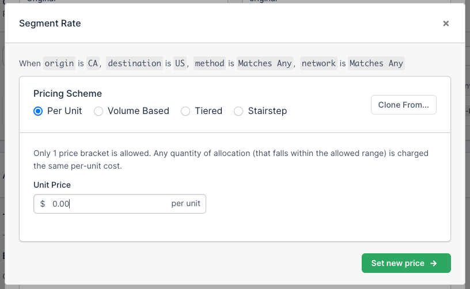This screenshot has width=470, height=289.
Task: Click the US destination value tag
Action: [180, 63]
